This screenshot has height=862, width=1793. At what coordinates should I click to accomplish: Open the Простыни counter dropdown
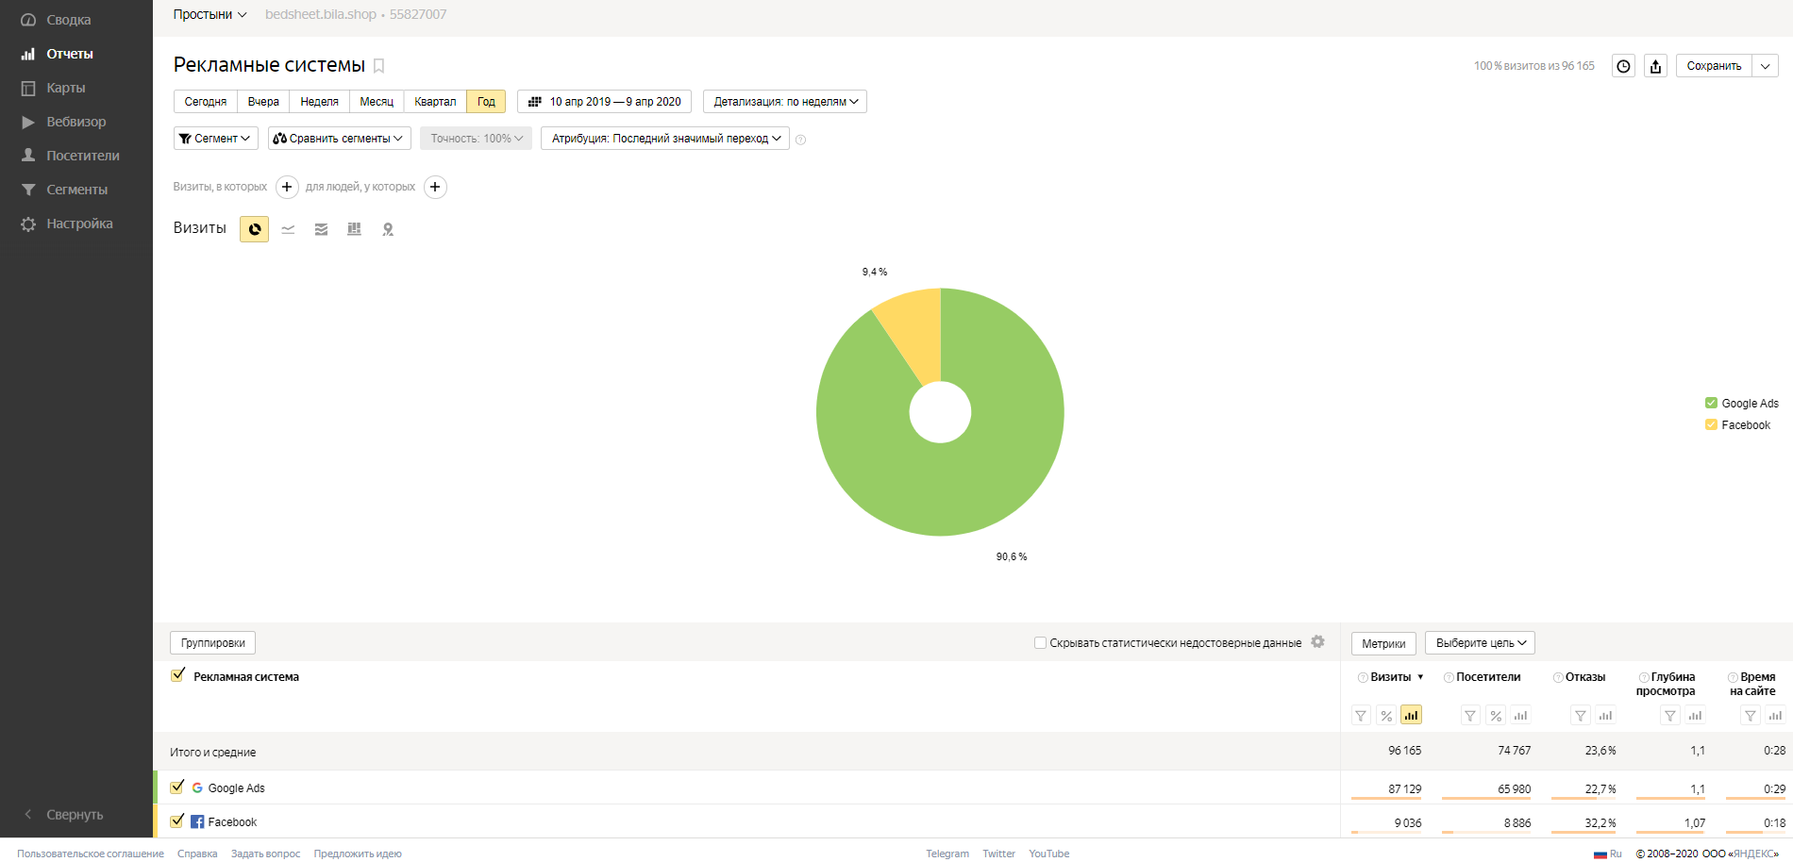click(x=209, y=14)
